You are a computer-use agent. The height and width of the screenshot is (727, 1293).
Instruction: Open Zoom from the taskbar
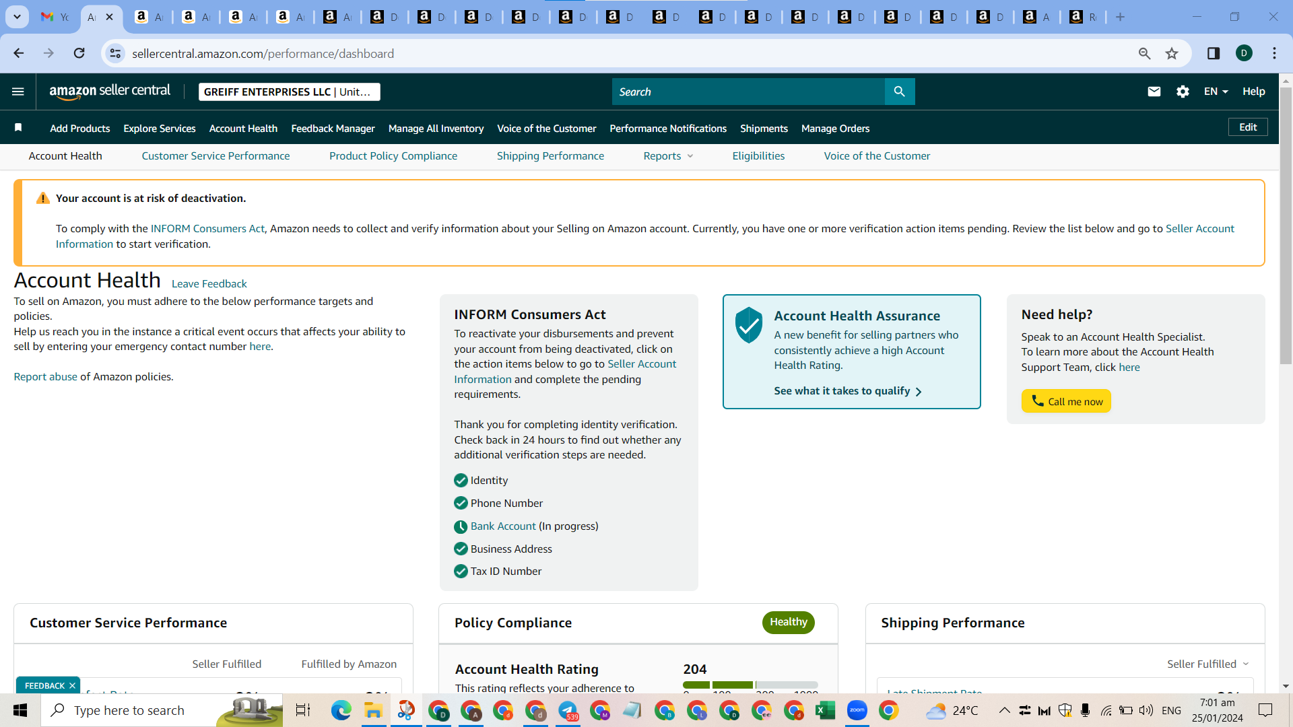pos(857,710)
